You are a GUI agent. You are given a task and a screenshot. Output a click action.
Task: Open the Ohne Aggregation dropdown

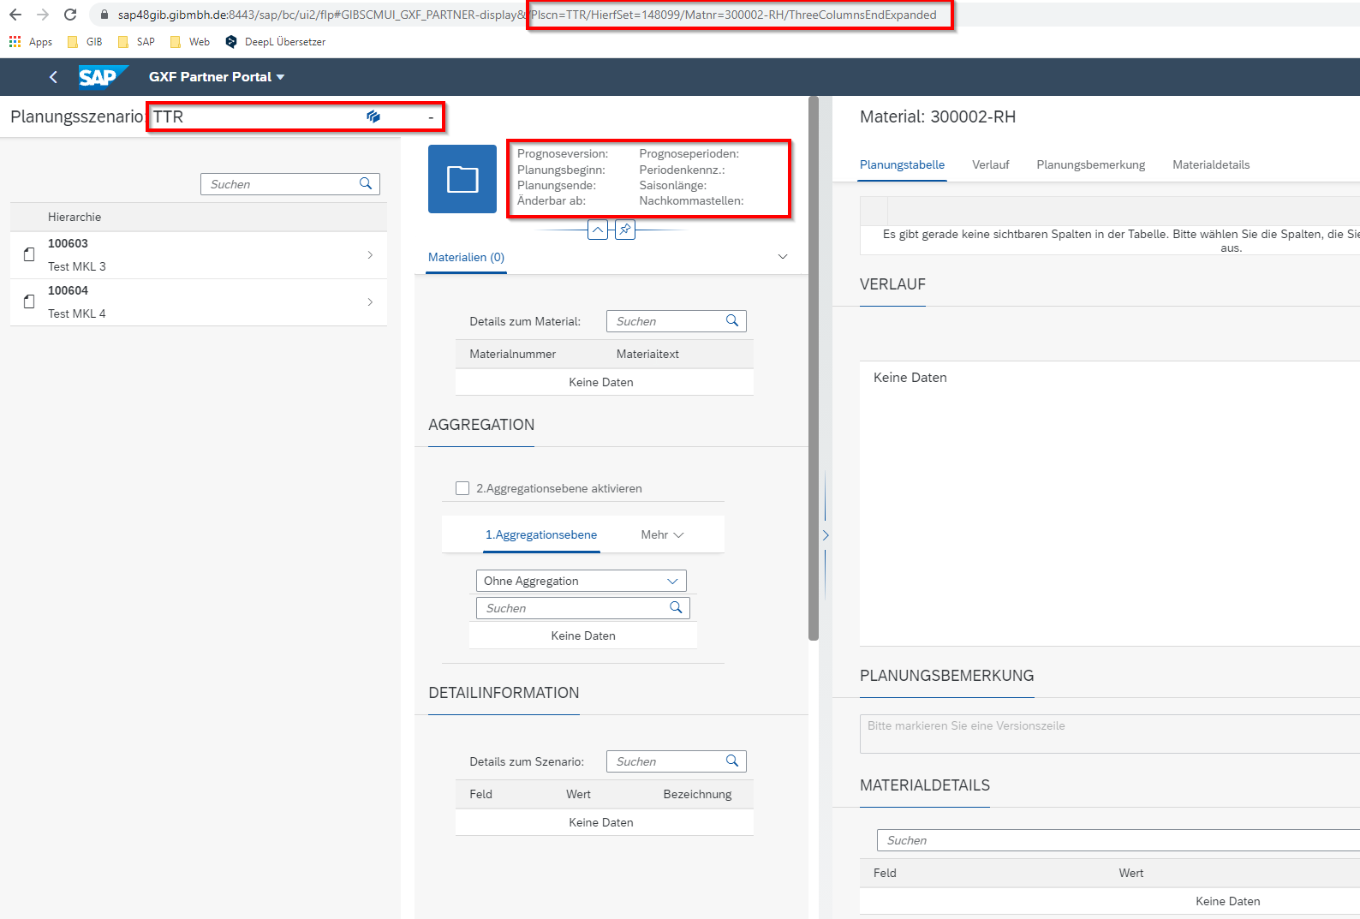(x=672, y=581)
